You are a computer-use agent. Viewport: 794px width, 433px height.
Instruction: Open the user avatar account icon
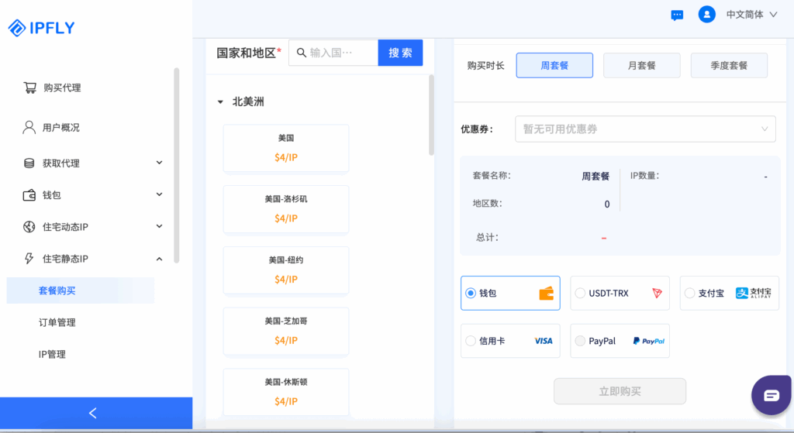click(x=706, y=15)
